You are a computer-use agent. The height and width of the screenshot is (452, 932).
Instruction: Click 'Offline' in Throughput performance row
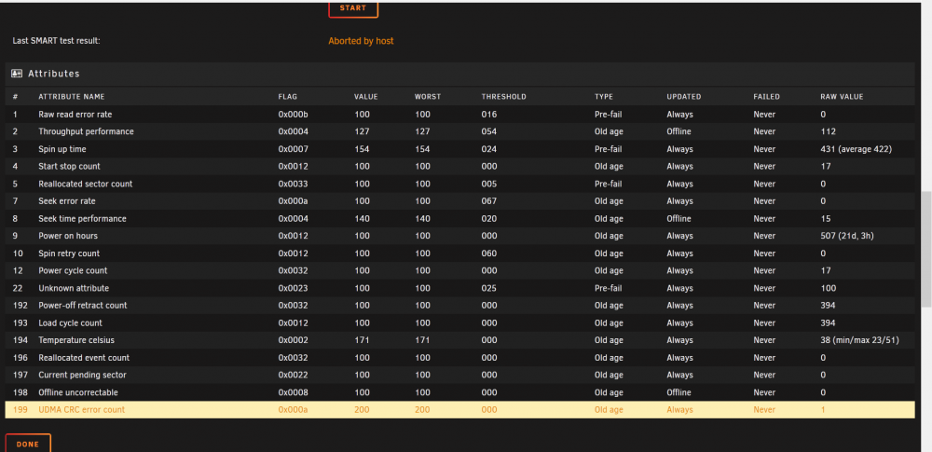(678, 131)
